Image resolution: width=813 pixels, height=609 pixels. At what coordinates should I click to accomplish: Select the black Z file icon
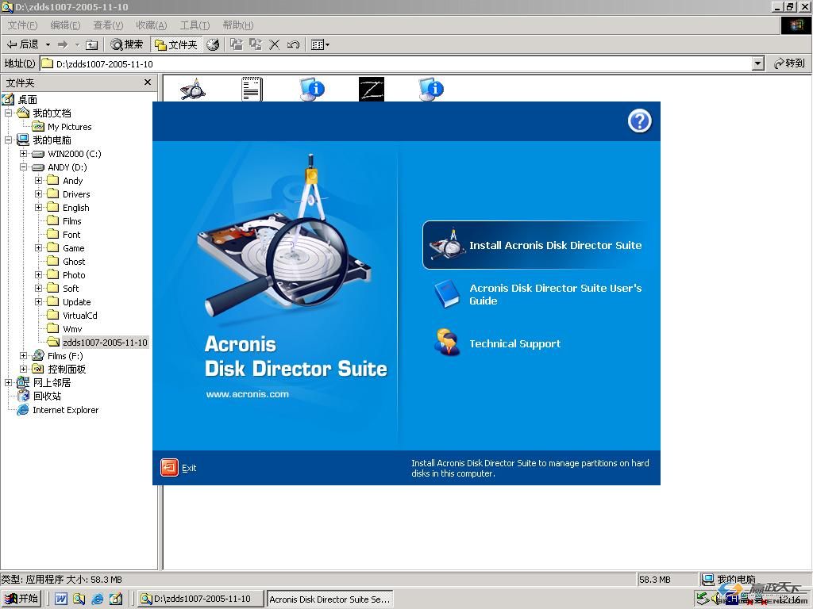coord(372,89)
